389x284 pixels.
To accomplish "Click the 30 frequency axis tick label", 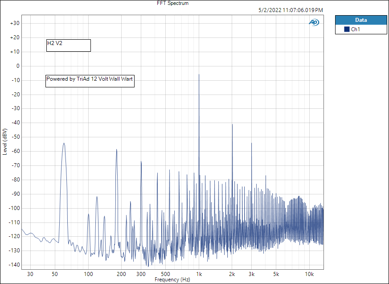I will coord(30,274).
